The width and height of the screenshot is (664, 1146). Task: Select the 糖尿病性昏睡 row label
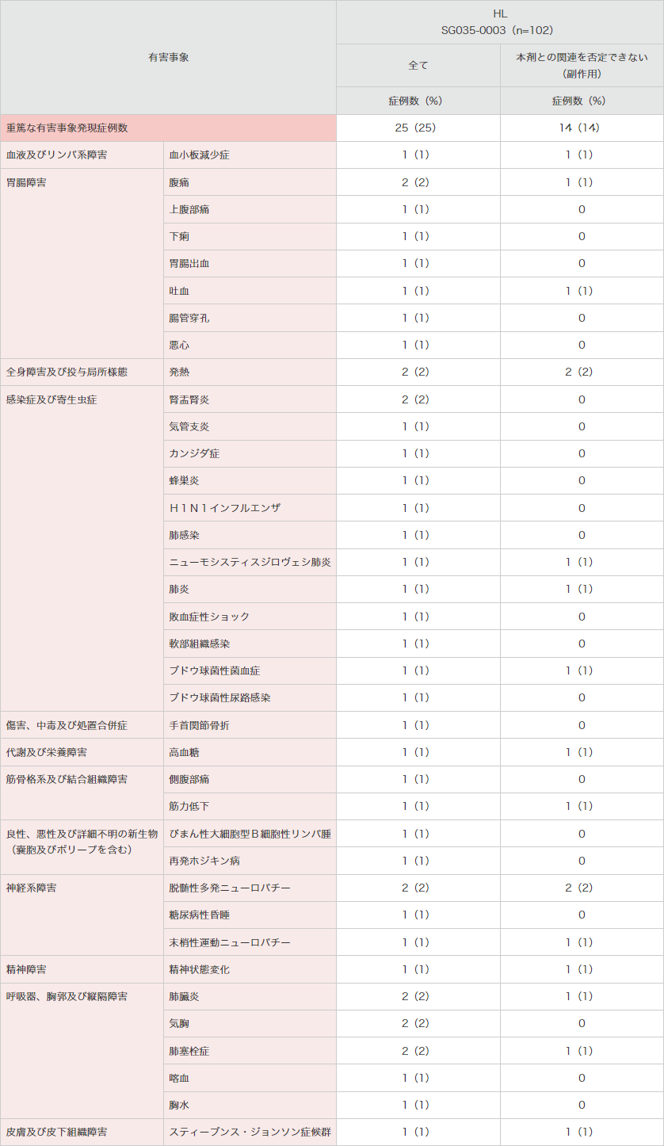pyautogui.click(x=250, y=915)
